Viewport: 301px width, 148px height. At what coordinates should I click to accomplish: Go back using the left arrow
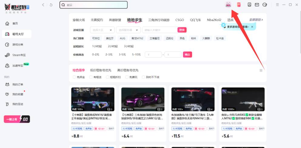point(43,5)
